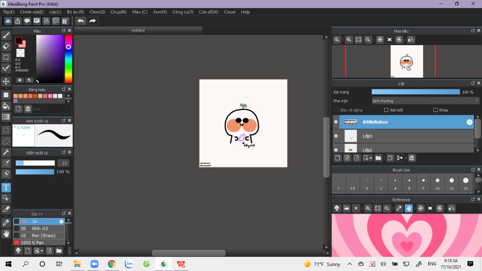The image size is (482, 271).
Task: Toggle visibility of Lớp3 layer
Action: click(x=336, y=136)
